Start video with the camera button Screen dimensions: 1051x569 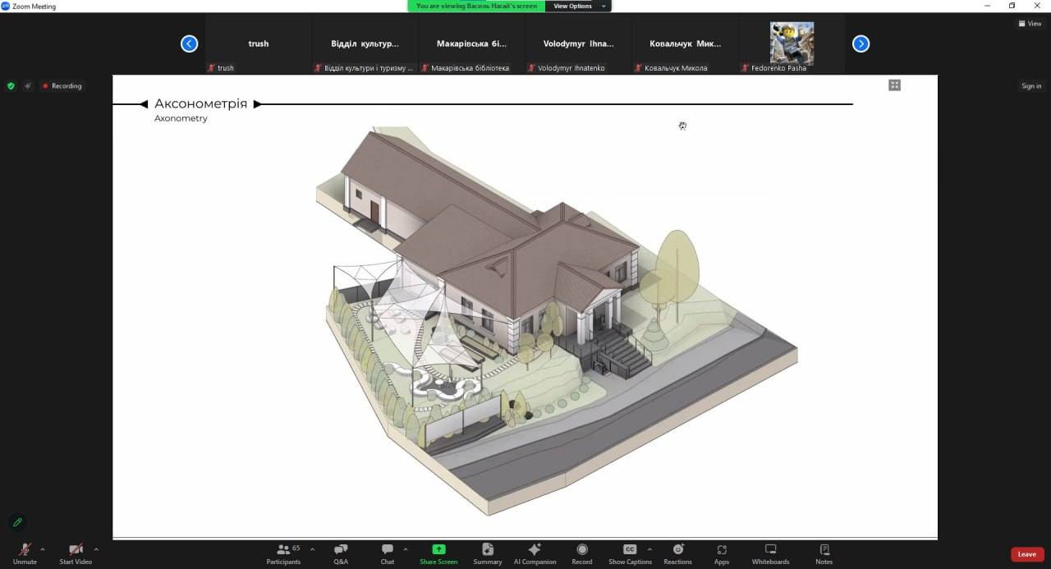click(76, 553)
